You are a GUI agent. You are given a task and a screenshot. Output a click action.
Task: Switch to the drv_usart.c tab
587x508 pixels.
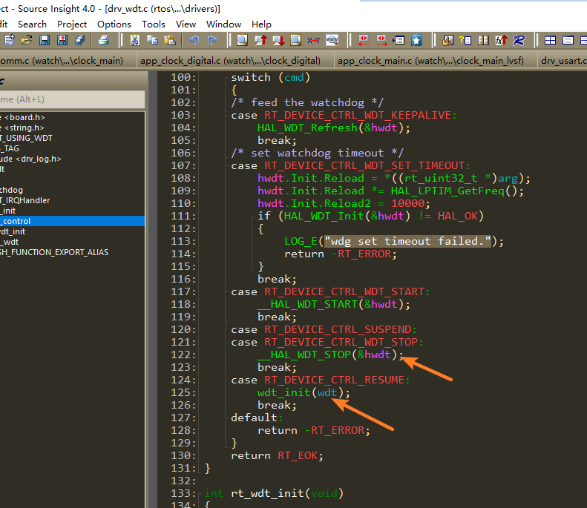tap(563, 61)
